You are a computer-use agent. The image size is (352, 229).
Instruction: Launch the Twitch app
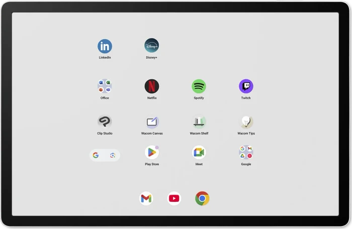tap(246, 86)
